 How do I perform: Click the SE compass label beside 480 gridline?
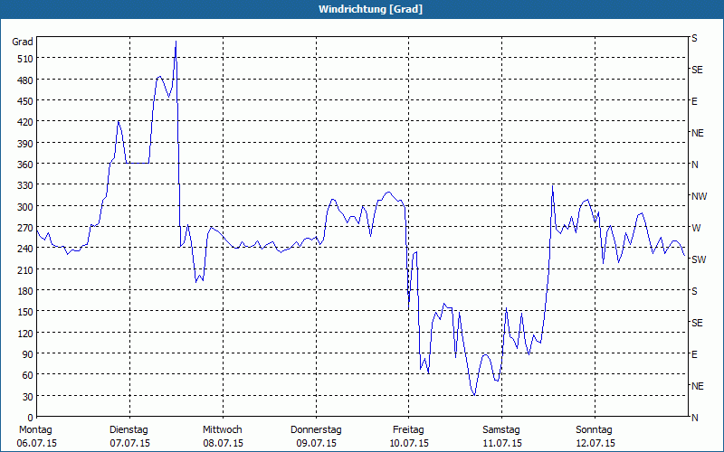tap(697, 71)
